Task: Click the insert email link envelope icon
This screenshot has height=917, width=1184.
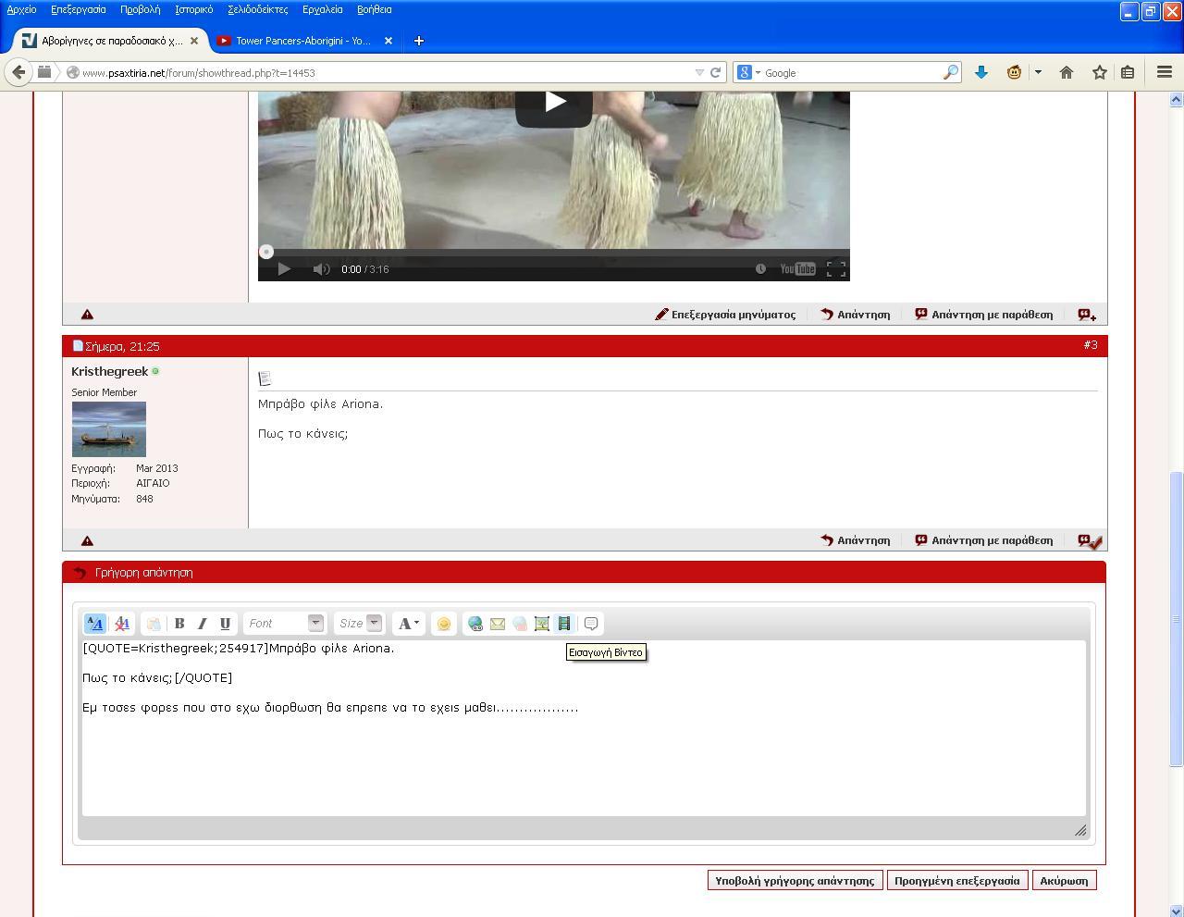Action: (498, 624)
